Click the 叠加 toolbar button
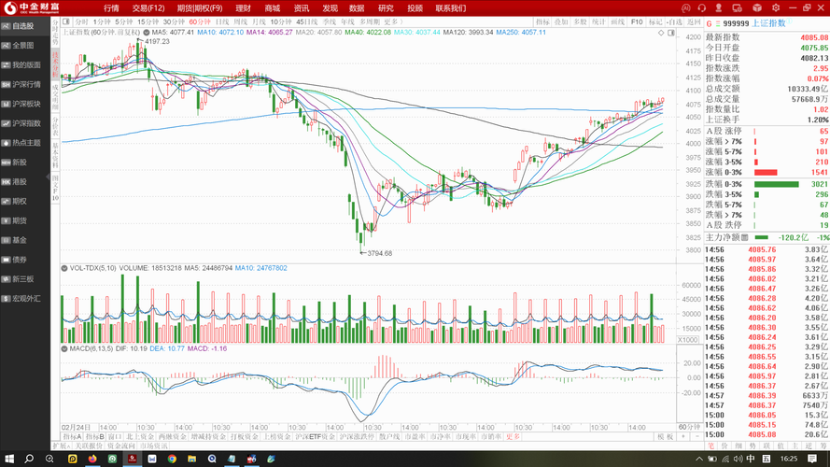Screen dimensions: 830x467 561,21
